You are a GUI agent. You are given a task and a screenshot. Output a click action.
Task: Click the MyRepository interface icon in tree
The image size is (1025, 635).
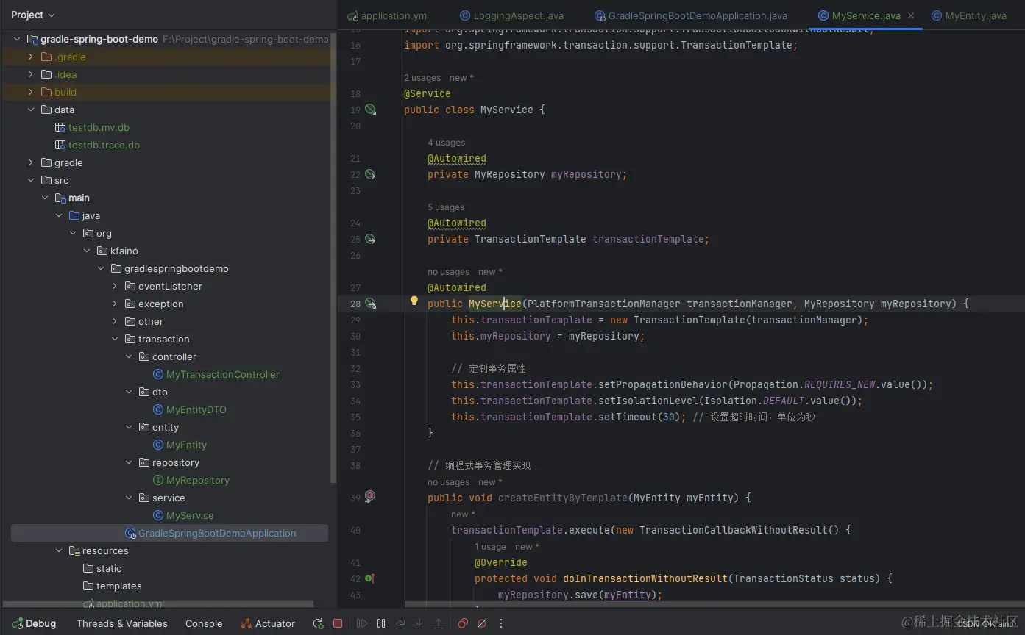click(x=158, y=480)
